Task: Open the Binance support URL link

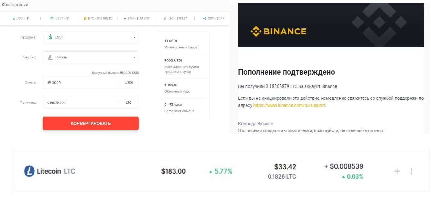Action: [x=289, y=105]
